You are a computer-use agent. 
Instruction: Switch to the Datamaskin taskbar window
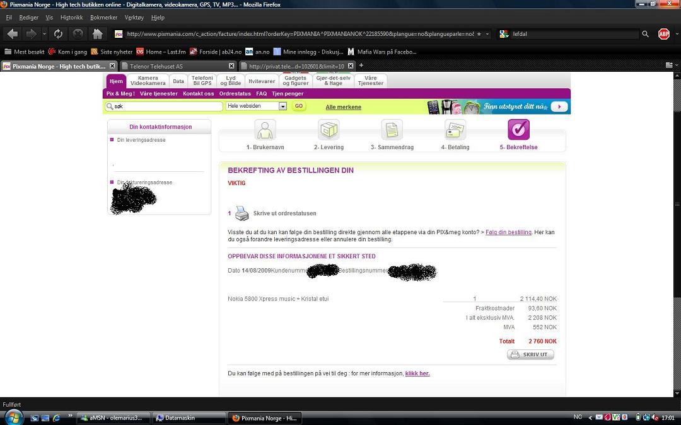pyautogui.click(x=190, y=418)
